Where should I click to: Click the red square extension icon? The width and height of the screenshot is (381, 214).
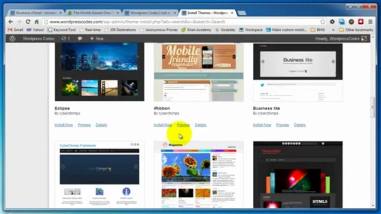point(361,22)
